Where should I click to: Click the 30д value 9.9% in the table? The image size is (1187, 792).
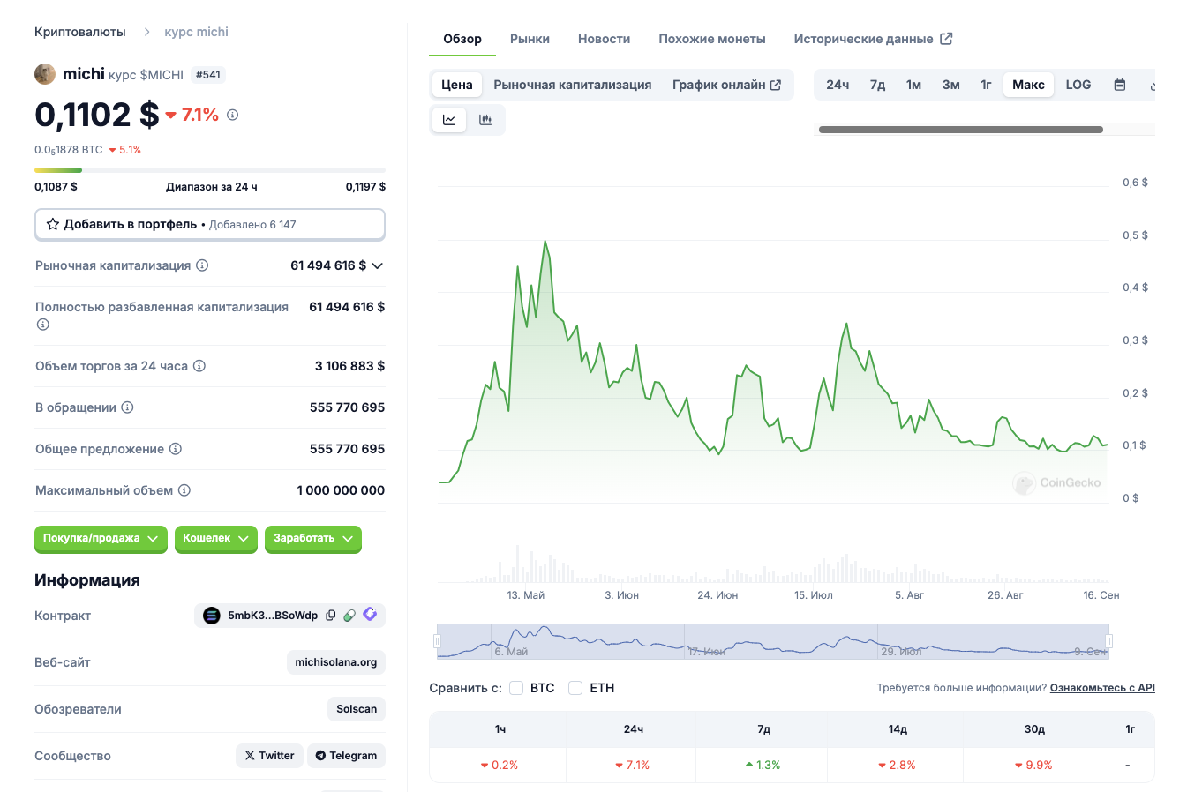point(1033,765)
